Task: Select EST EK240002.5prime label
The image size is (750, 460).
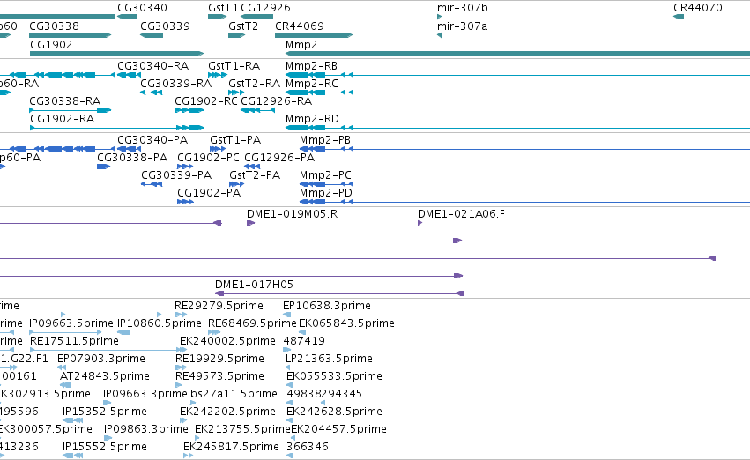Action: (227, 341)
